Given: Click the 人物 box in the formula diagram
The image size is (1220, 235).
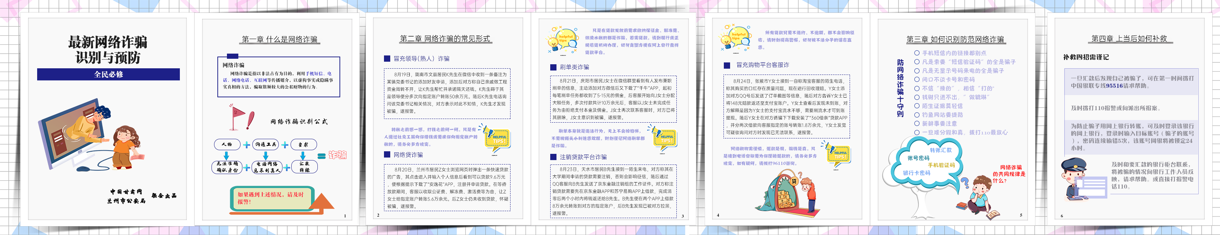Looking at the screenshot, I should (227, 144).
